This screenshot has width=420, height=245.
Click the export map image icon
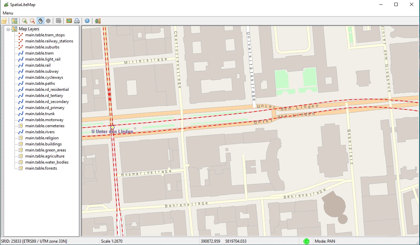pyautogui.click(x=69, y=21)
